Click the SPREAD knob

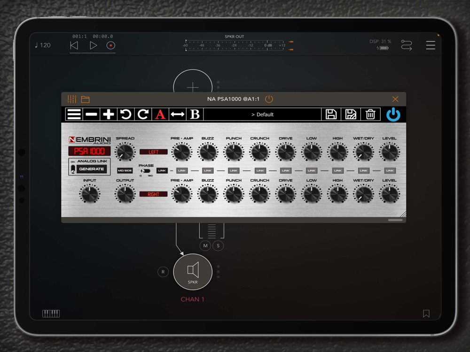point(125,152)
